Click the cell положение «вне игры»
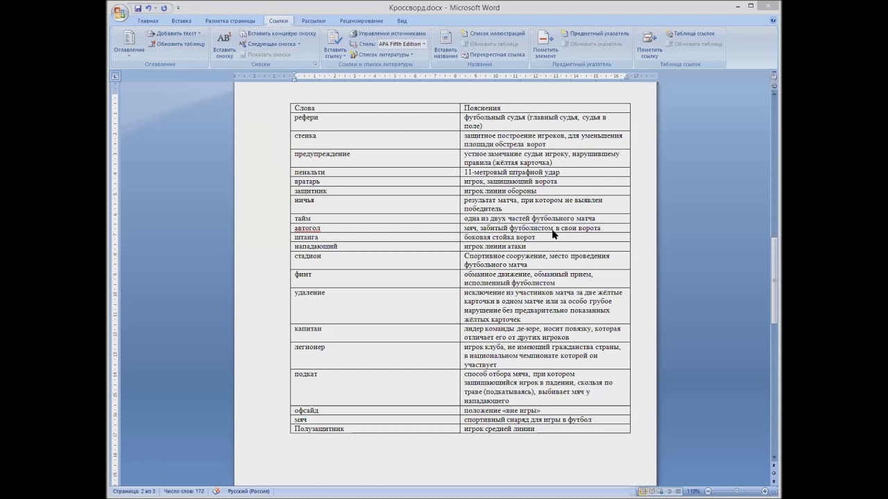The width and height of the screenshot is (888, 499). coord(545,411)
